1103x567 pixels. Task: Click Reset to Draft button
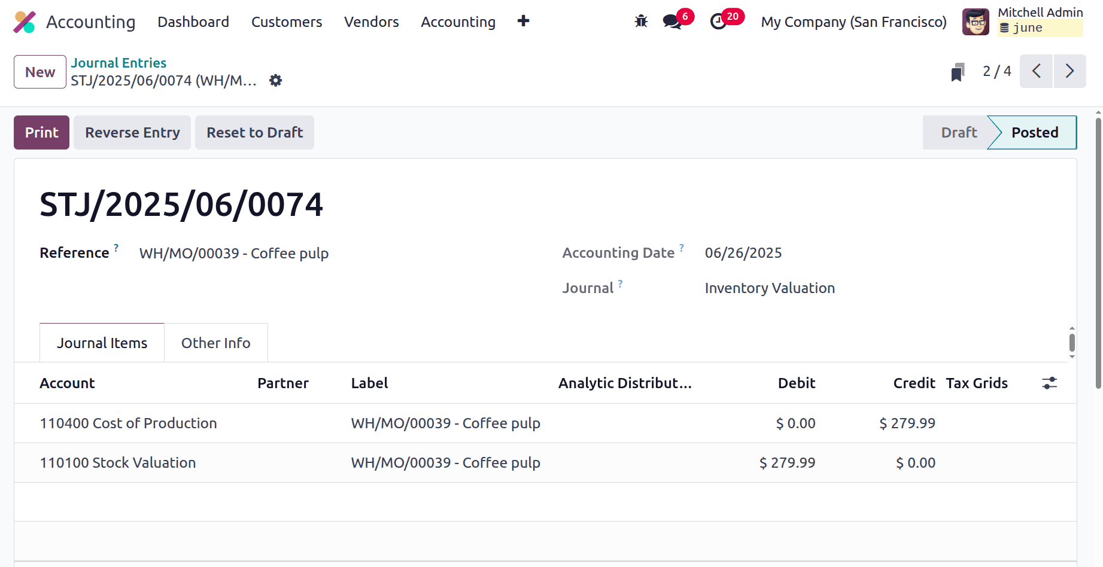255,132
